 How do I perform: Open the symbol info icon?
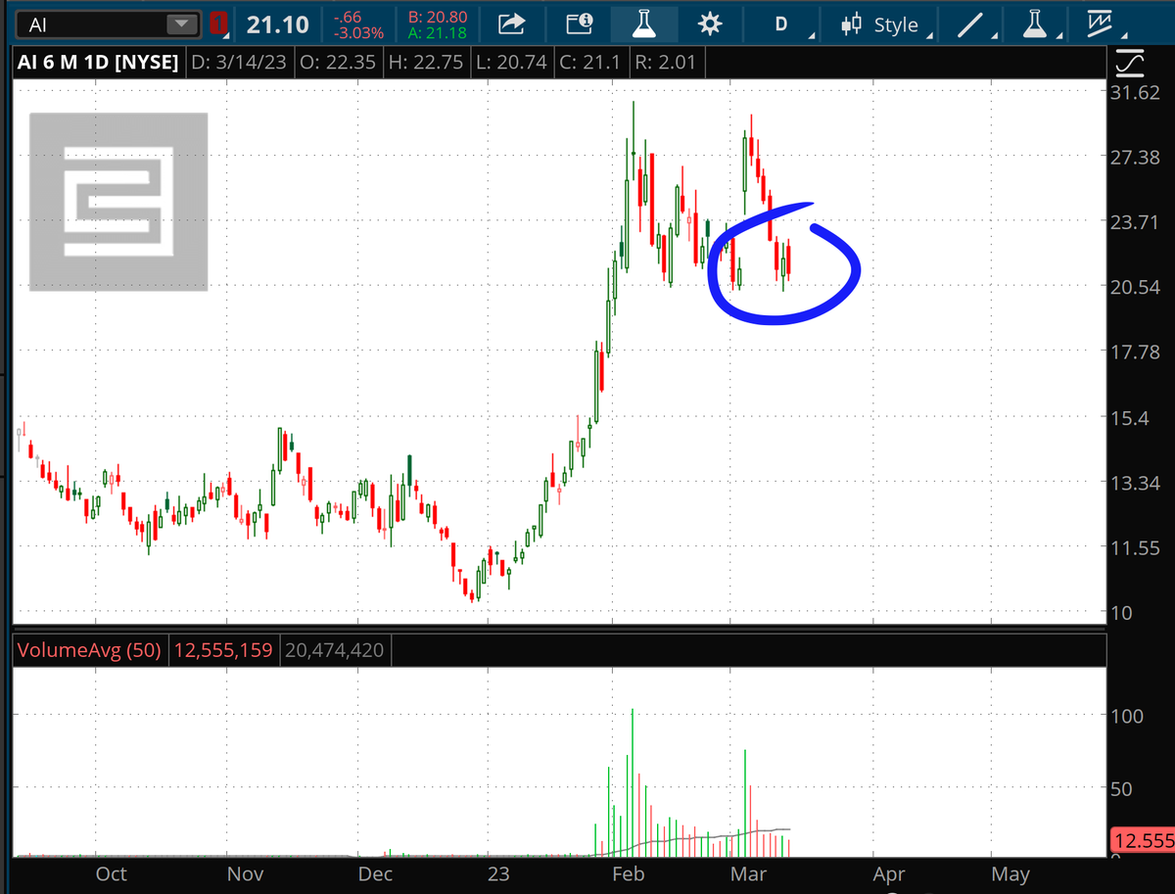point(579,24)
